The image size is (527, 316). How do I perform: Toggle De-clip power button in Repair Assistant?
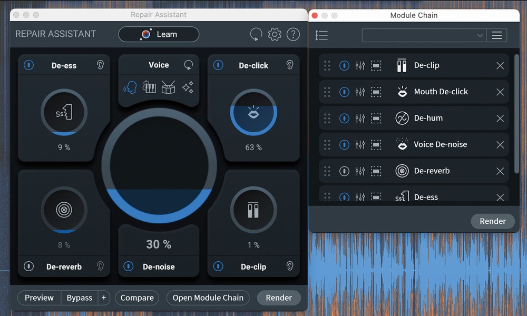point(218,266)
